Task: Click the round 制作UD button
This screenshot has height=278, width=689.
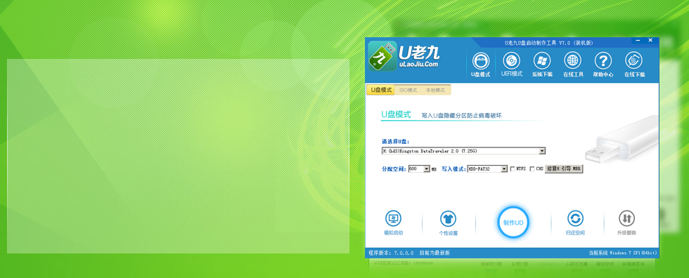Action: coord(513,223)
